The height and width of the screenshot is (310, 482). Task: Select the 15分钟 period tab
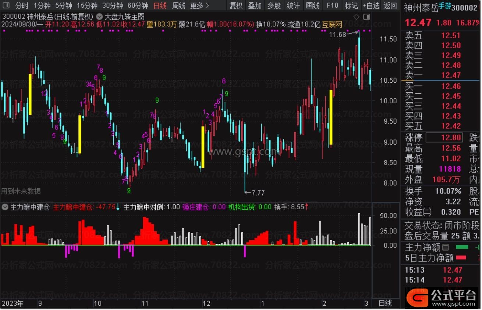click(x=87, y=6)
